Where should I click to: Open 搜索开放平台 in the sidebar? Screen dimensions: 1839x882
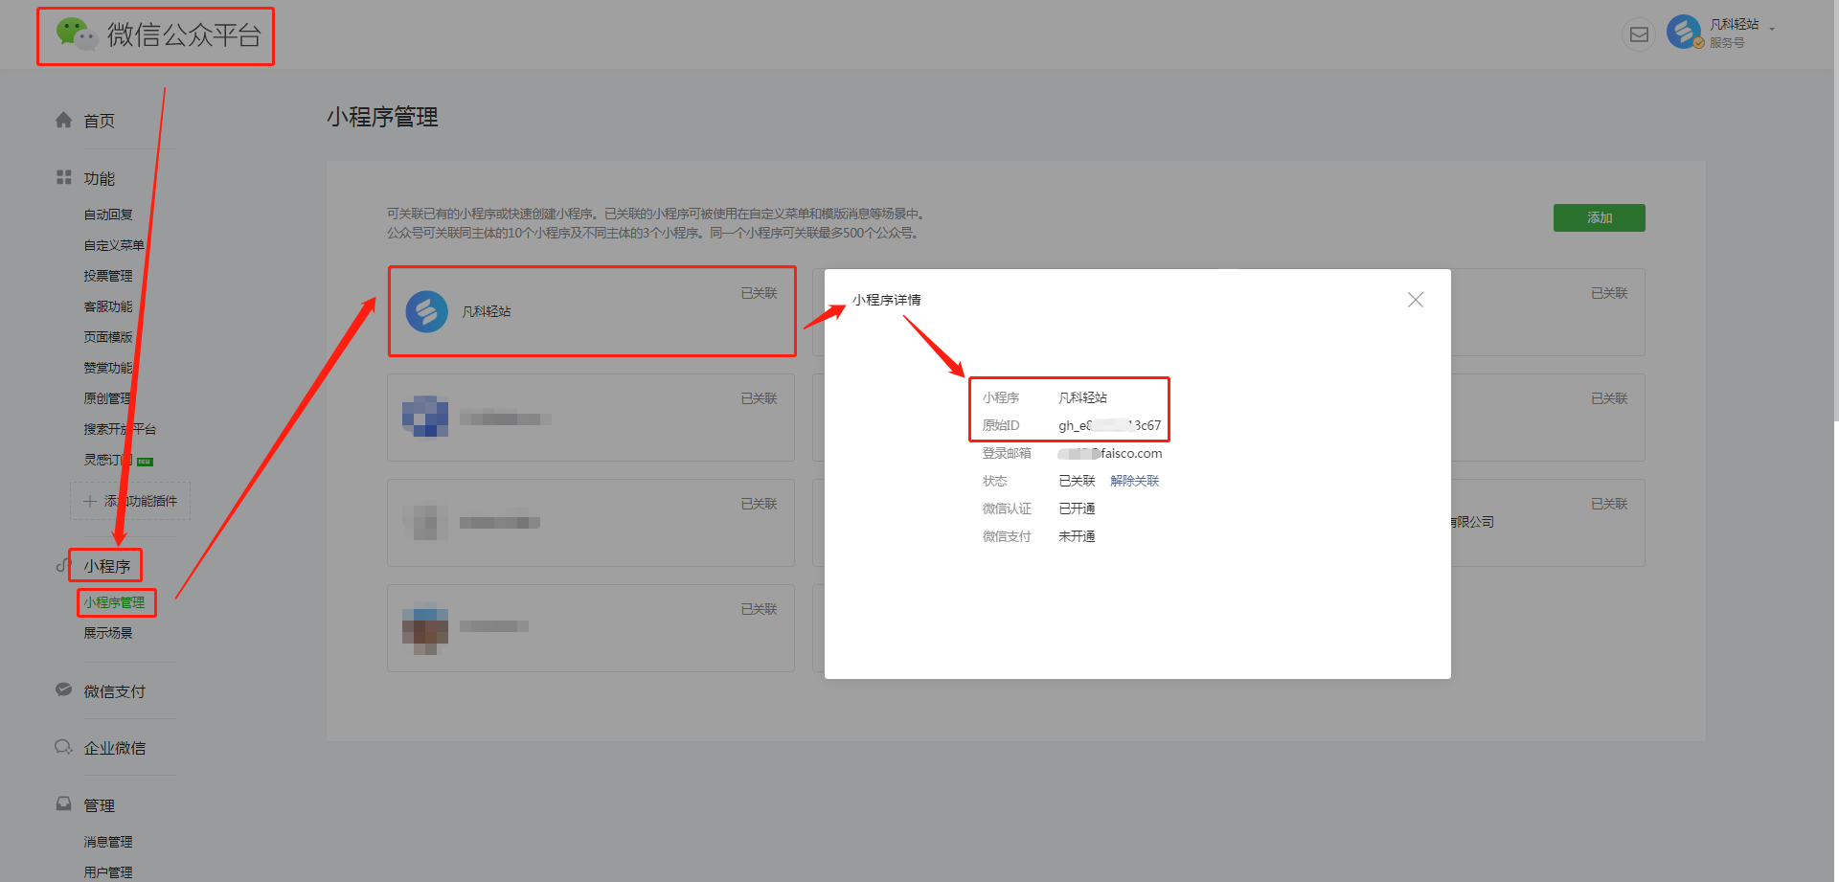120,429
